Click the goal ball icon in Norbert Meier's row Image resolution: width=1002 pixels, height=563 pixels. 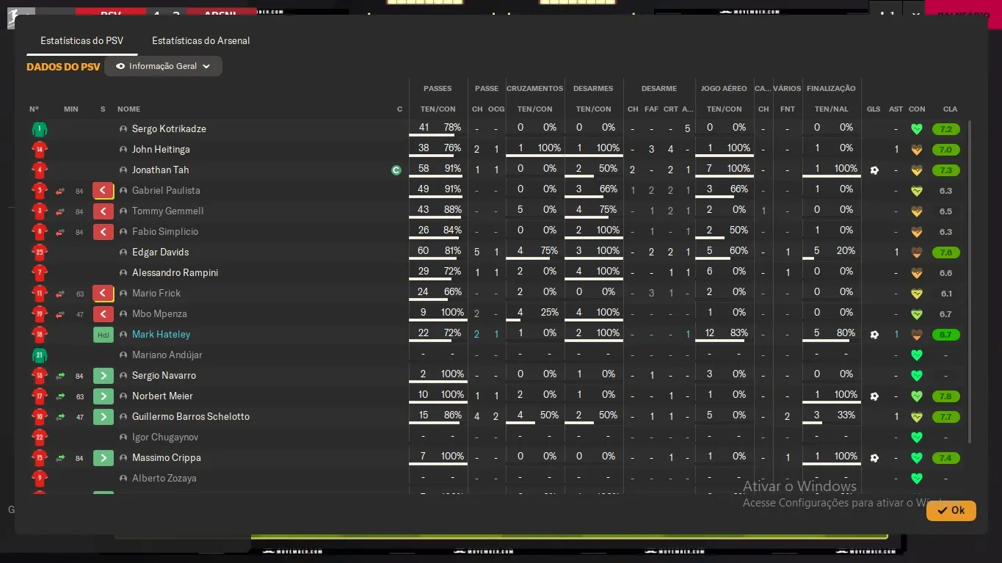[874, 396]
